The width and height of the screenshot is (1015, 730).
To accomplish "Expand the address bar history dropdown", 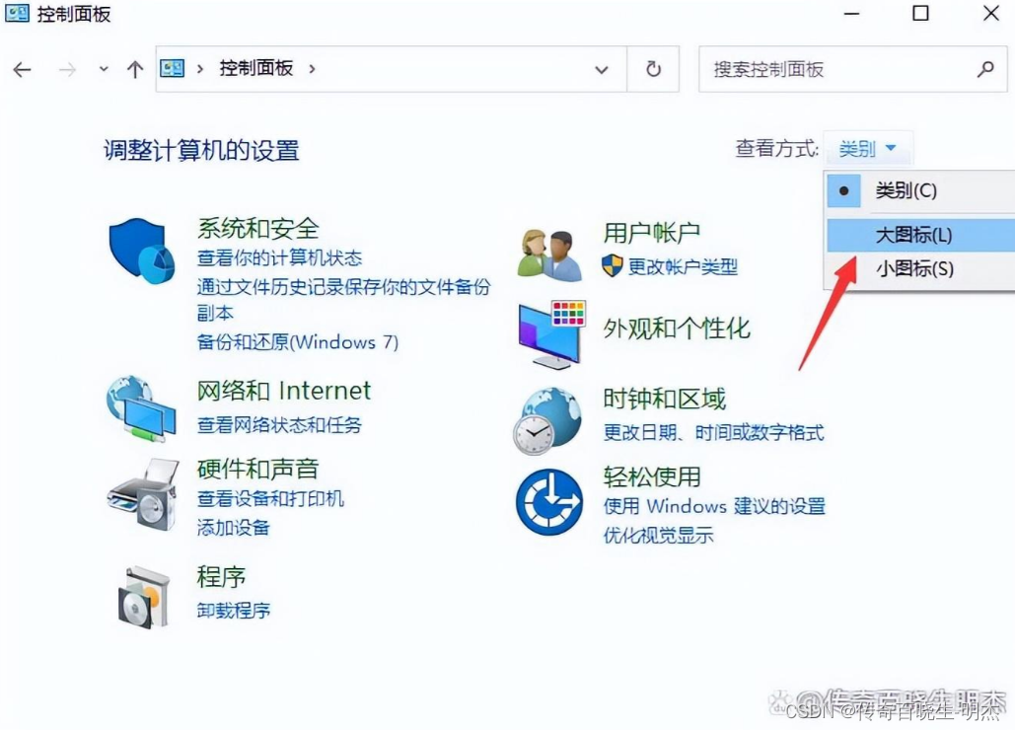I will (602, 69).
